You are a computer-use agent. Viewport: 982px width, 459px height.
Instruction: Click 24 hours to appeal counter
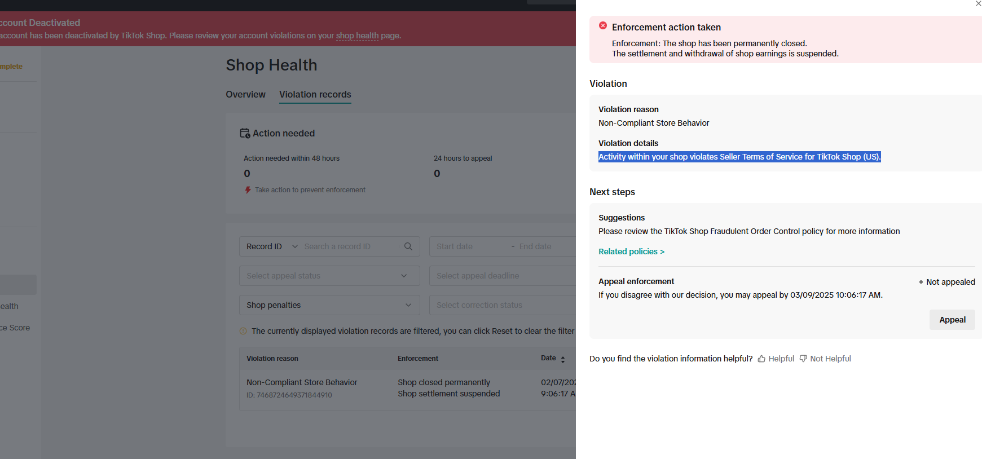point(463,166)
